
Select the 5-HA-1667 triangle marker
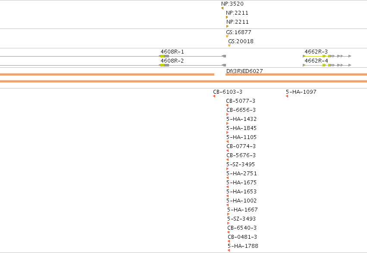(x=229, y=214)
